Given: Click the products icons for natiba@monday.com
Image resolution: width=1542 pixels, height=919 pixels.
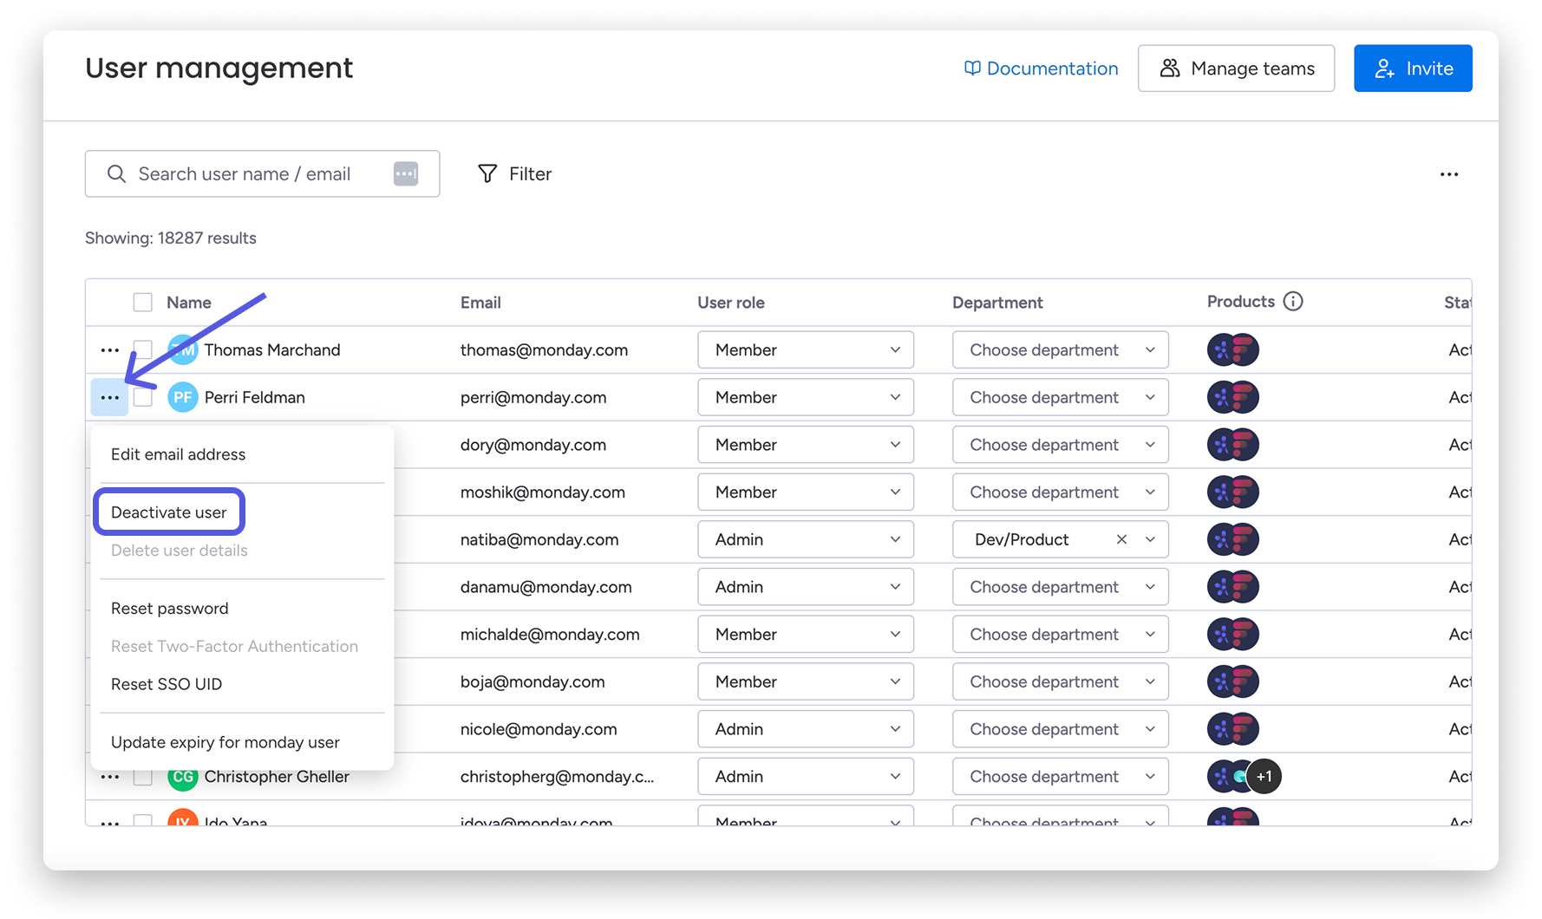Looking at the screenshot, I should pyautogui.click(x=1232, y=540).
